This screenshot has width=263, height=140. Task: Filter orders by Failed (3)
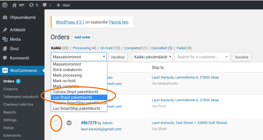pos(184,48)
